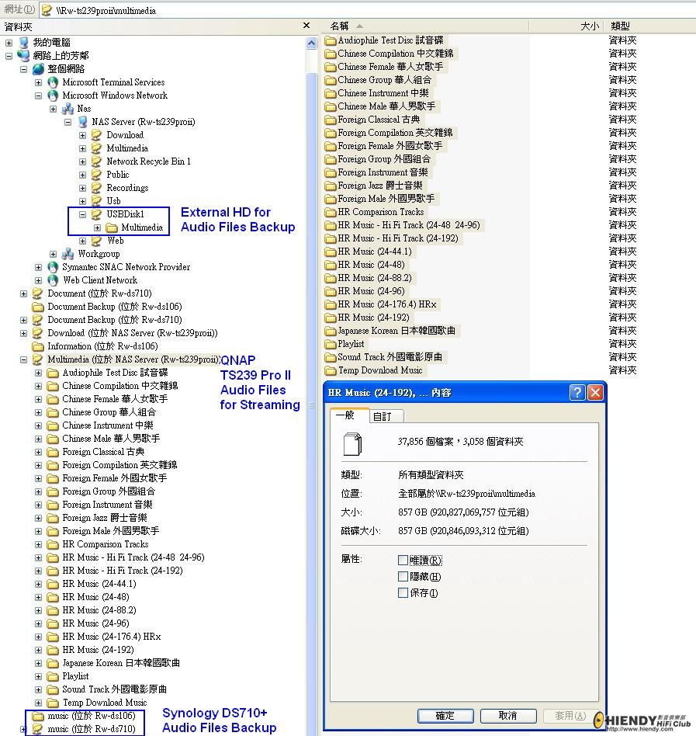
Task: Click folder icon of Playlist in file list
Action: [331, 344]
